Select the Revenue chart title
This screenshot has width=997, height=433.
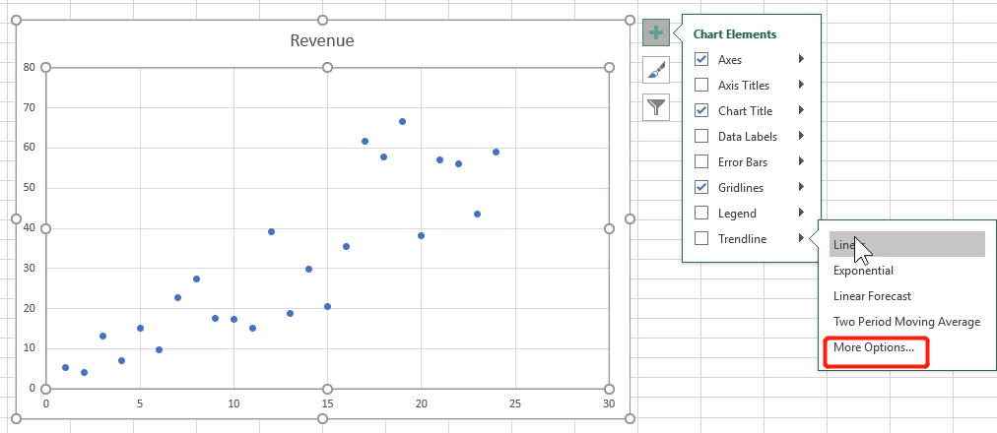[322, 40]
